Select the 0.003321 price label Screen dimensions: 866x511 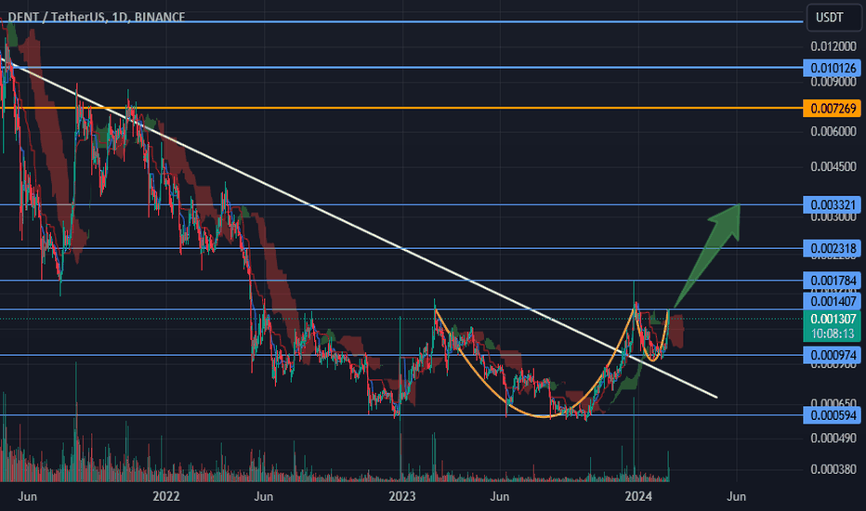point(832,205)
